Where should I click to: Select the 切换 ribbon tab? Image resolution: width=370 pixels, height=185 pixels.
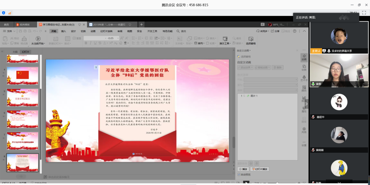point(83,31)
